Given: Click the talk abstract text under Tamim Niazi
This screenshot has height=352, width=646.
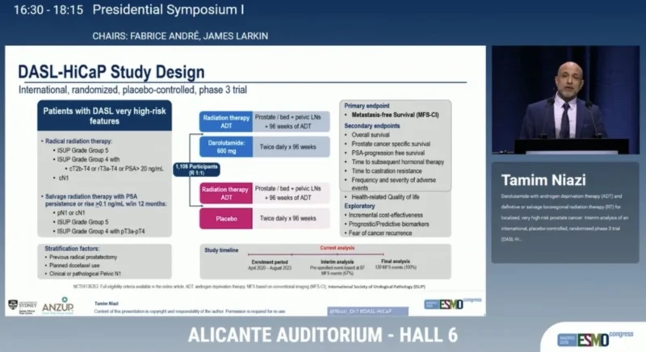Looking at the screenshot, I should tap(564, 217).
